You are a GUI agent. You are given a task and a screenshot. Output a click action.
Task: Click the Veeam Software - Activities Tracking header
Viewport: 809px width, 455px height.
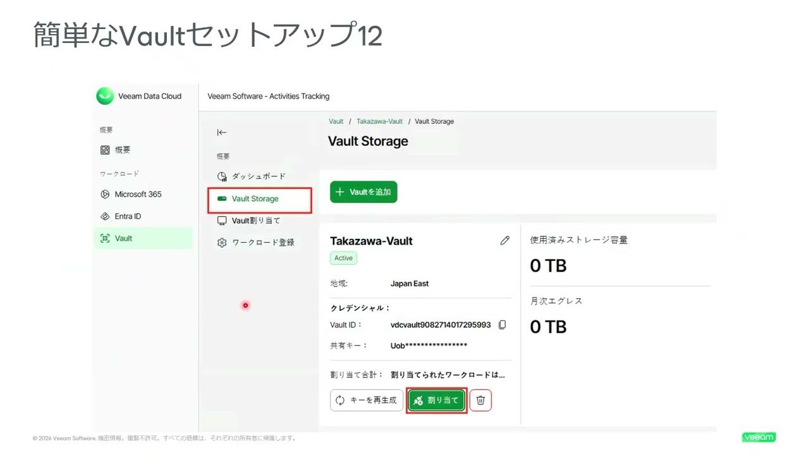click(x=269, y=96)
